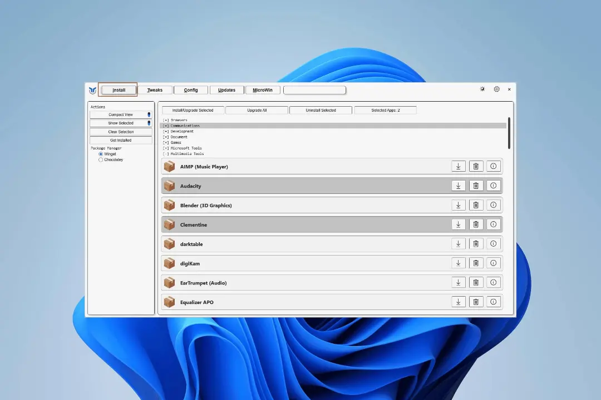
Task: Click the Upgrade All button
Action: [257, 110]
